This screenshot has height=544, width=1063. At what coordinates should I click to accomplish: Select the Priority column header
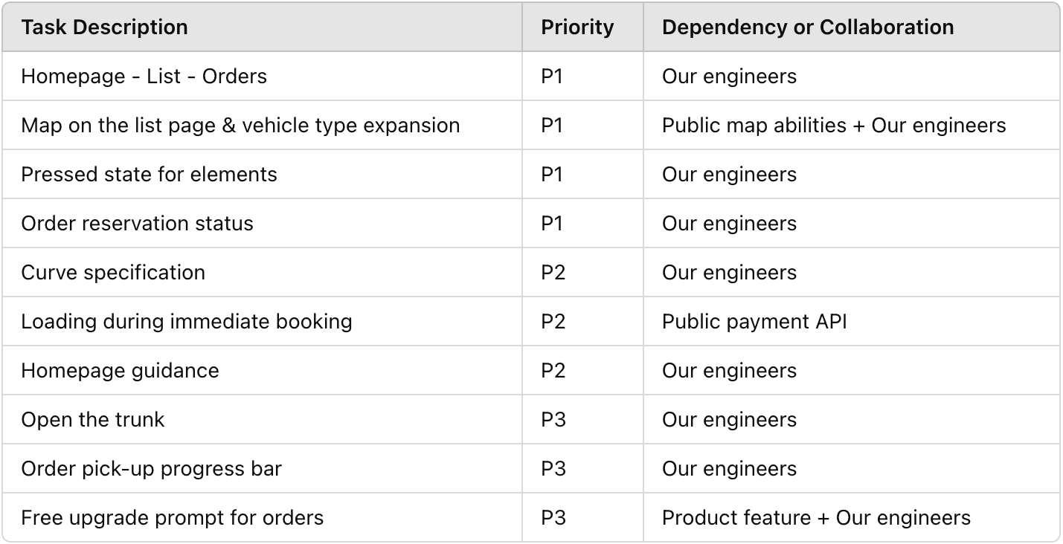[582, 27]
